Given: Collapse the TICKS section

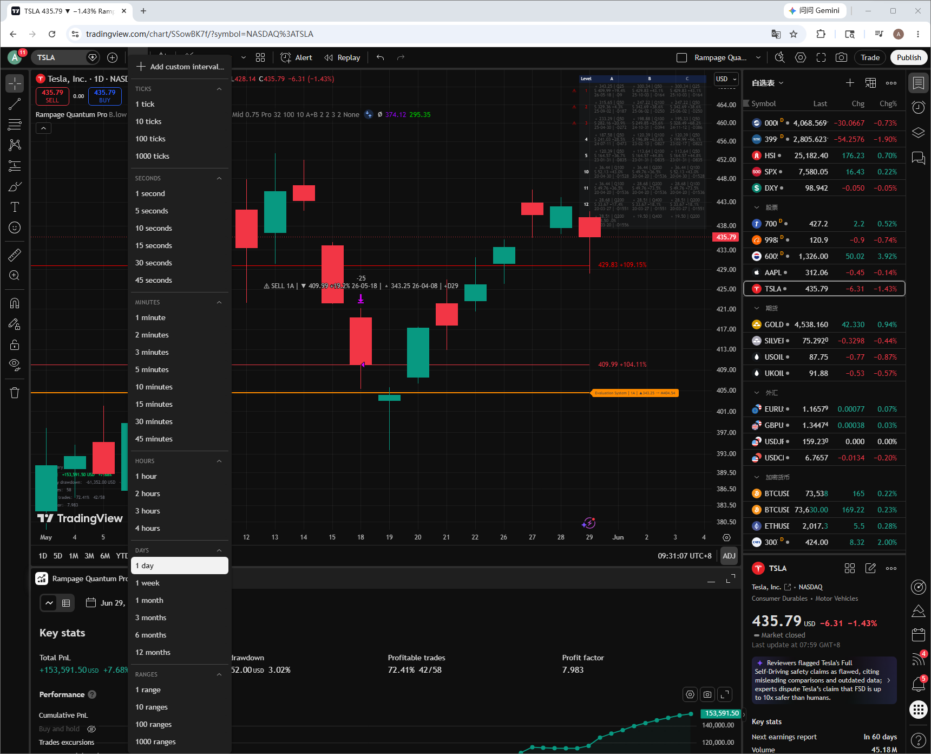Looking at the screenshot, I should (x=219, y=89).
